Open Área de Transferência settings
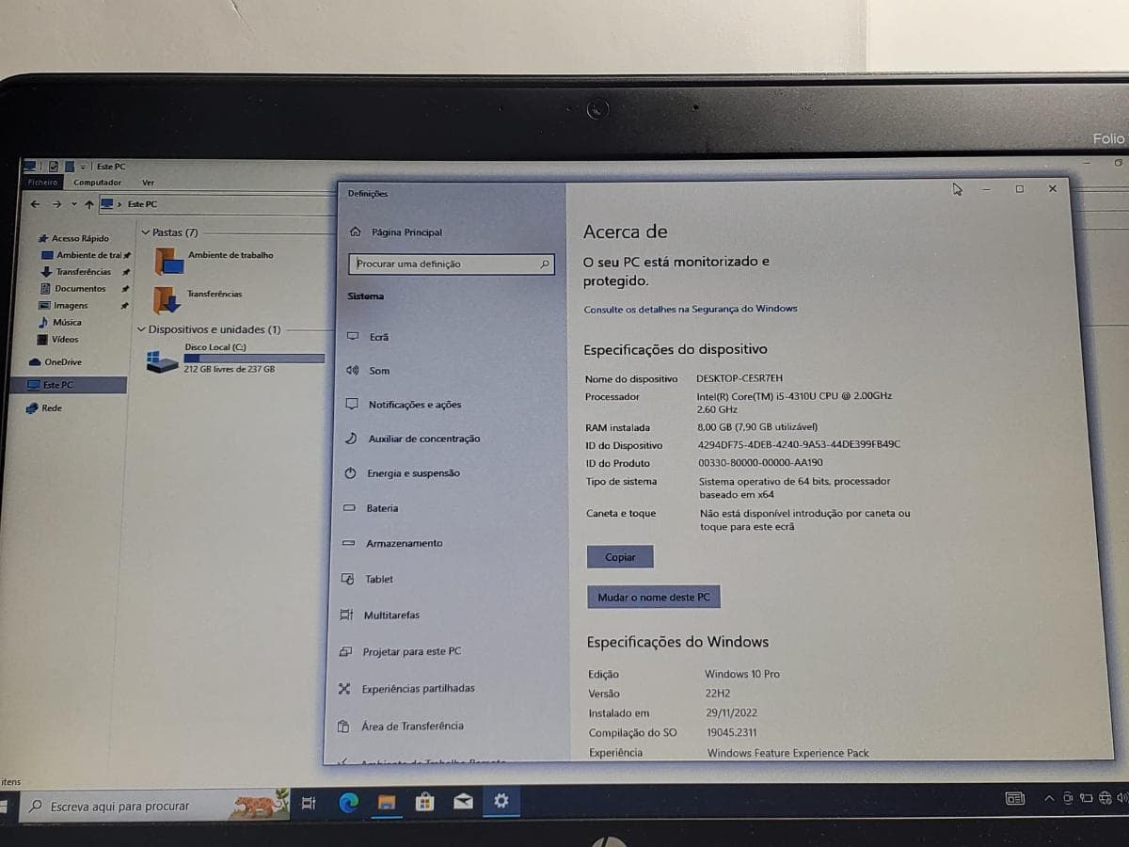 pyautogui.click(x=401, y=726)
